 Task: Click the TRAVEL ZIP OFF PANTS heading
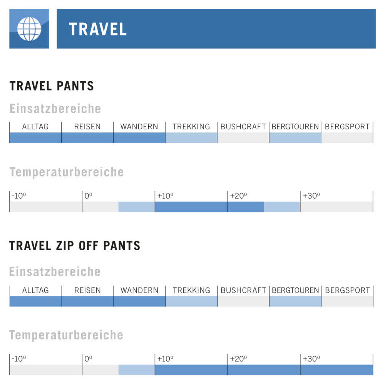tap(75, 246)
